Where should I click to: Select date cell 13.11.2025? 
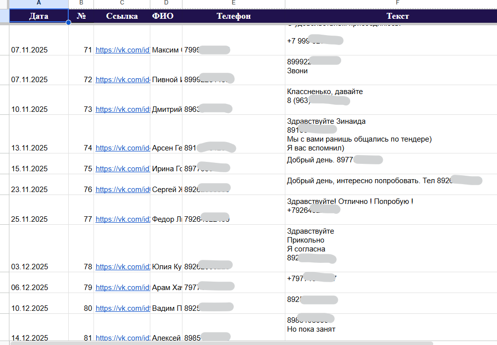[x=39, y=134]
